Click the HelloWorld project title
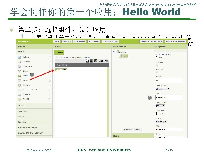Screen dimensions: 204x153 tap(24, 41)
